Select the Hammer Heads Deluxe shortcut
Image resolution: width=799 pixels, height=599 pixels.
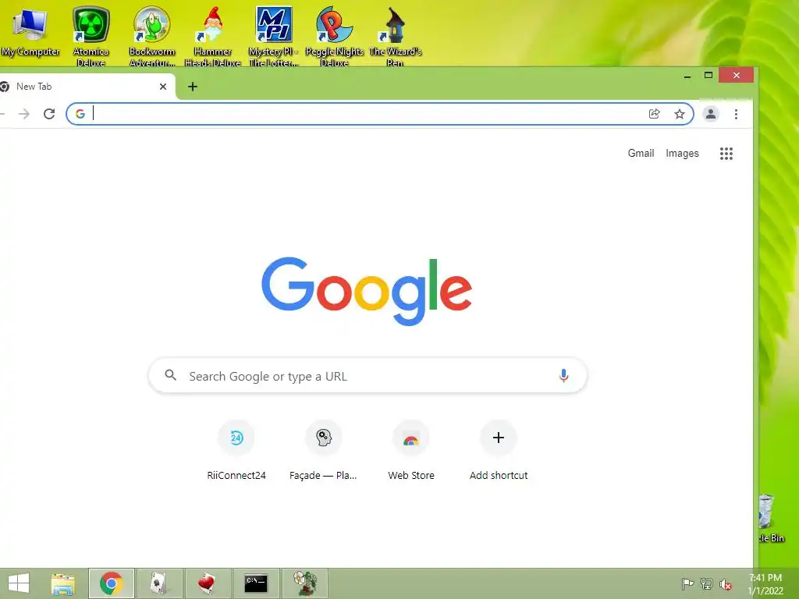click(x=212, y=37)
